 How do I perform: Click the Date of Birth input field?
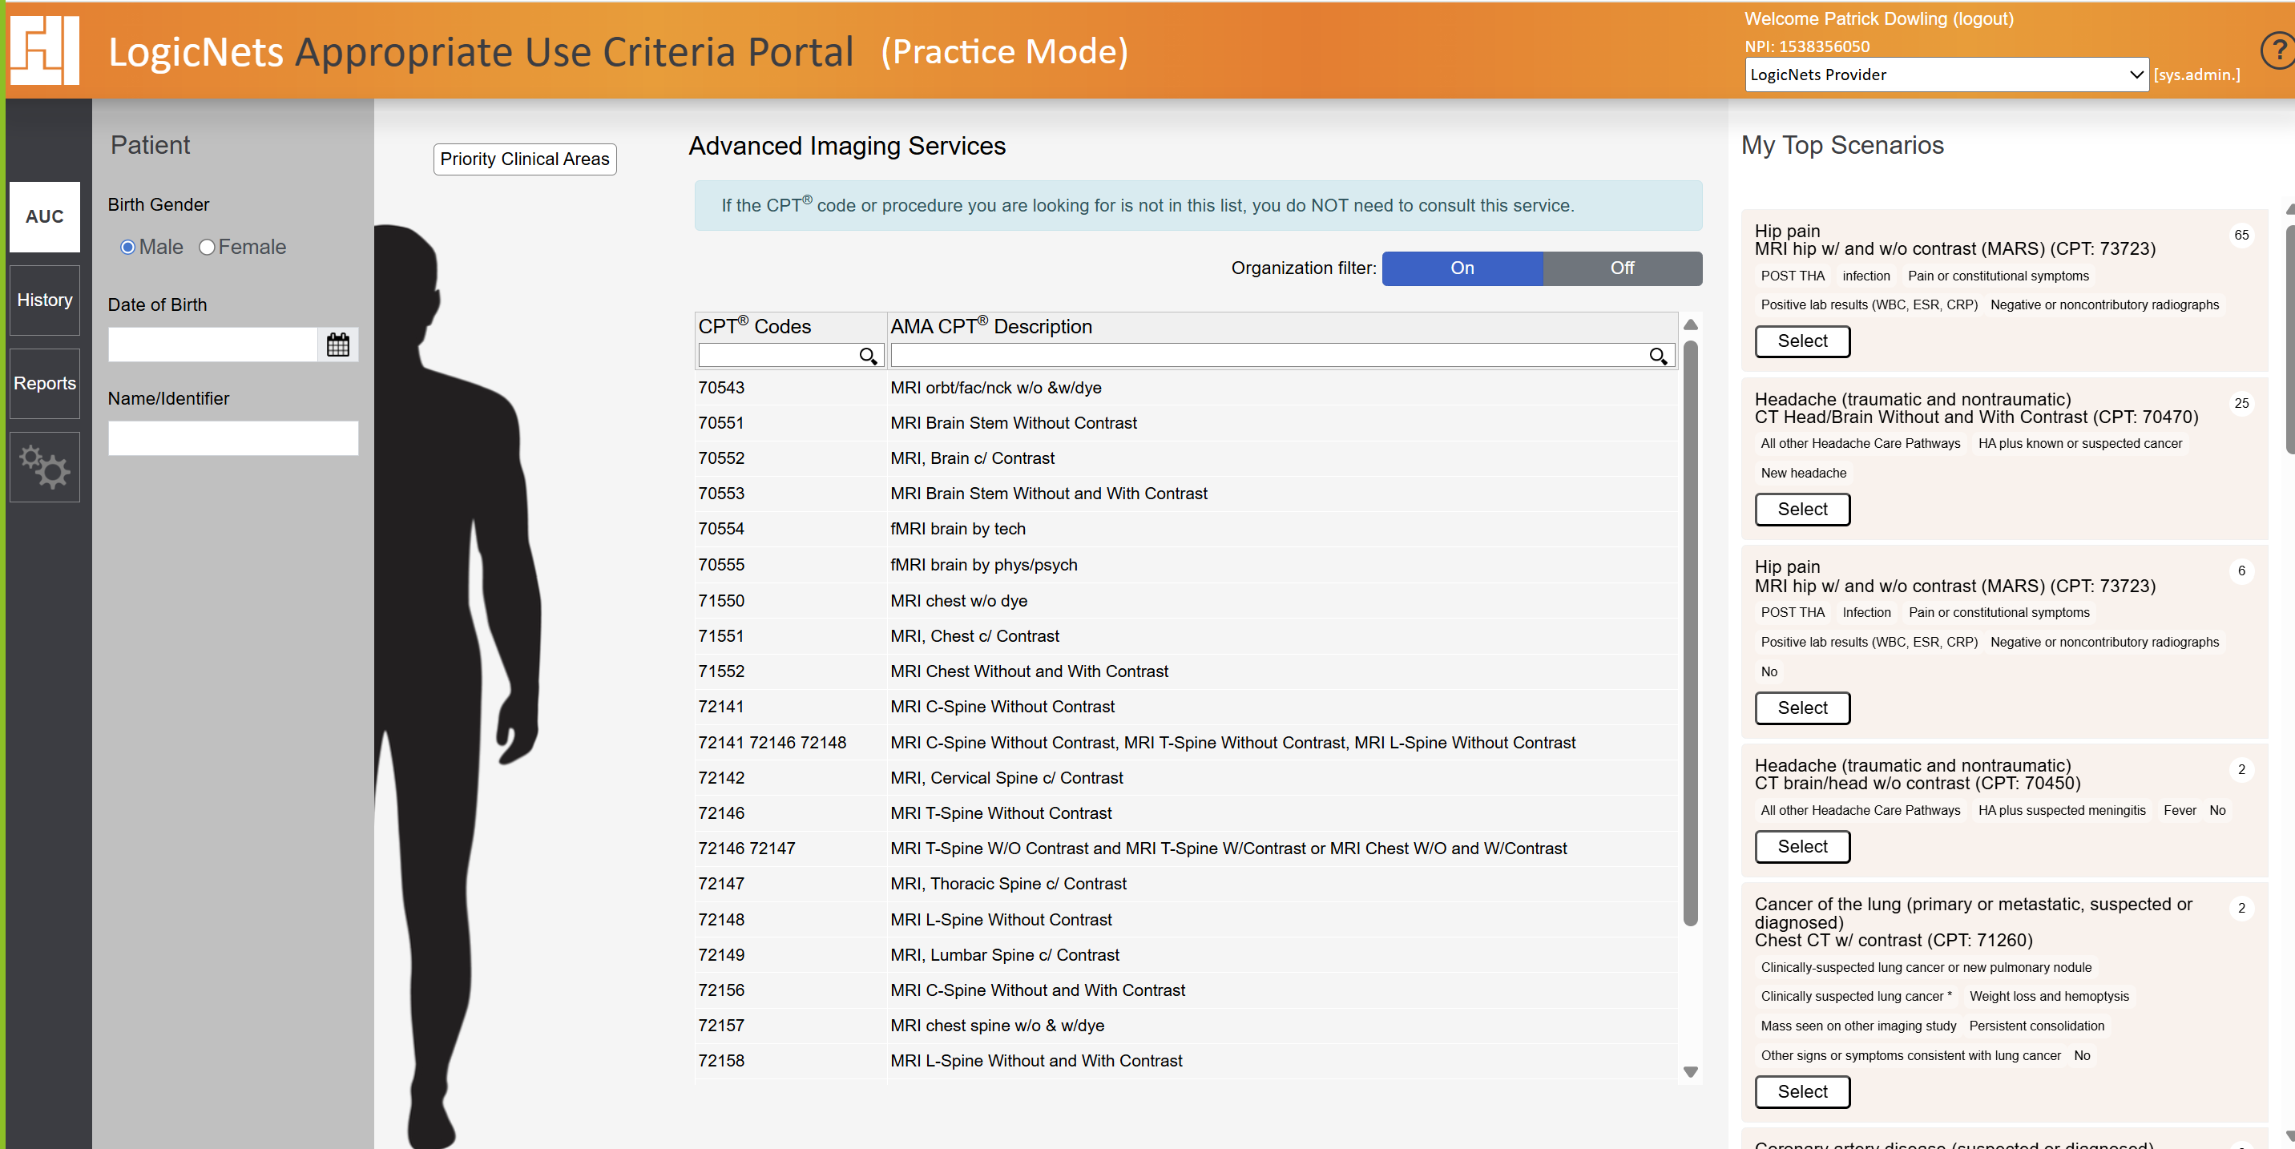[x=213, y=345]
